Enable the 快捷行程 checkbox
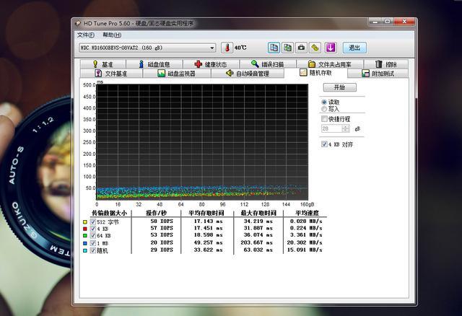The width and height of the screenshot is (462, 316). [324, 119]
